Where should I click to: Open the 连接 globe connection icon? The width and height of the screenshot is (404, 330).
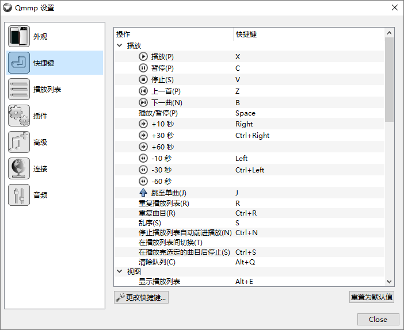click(x=19, y=168)
